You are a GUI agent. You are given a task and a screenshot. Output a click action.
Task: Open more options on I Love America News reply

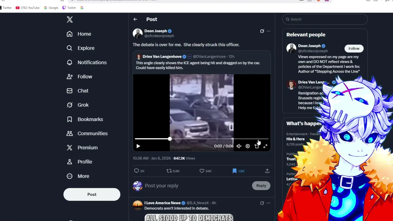coord(268,203)
